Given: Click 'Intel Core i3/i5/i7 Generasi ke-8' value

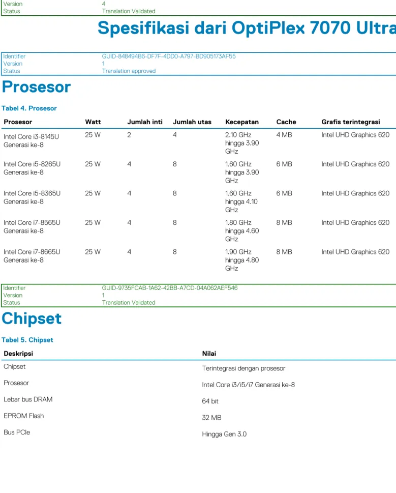Looking at the screenshot, I should point(249,385).
